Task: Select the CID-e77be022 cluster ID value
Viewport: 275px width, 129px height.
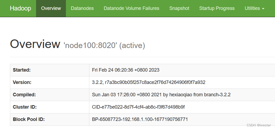Action: [x=138, y=107]
